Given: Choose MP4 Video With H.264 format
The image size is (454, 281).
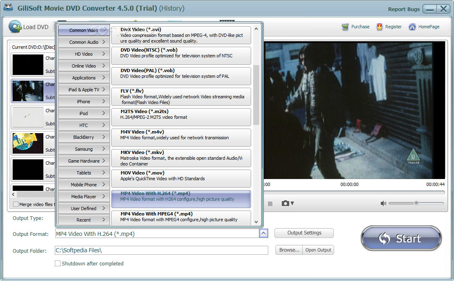Looking at the screenshot, I should point(181,199).
